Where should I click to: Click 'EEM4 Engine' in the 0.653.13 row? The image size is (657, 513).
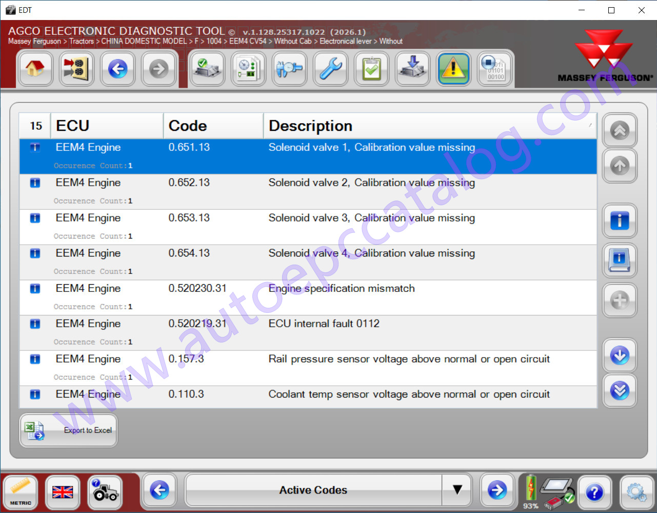[88, 218]
